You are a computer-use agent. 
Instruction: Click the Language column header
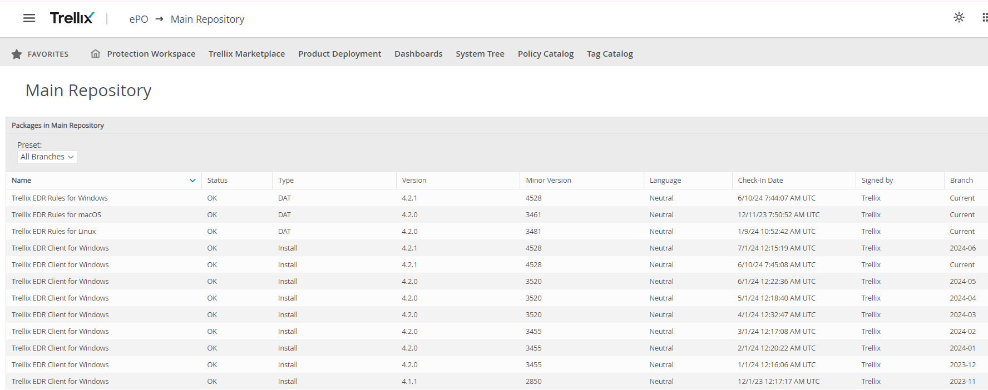pyautogui.click(x=665, y=181)
